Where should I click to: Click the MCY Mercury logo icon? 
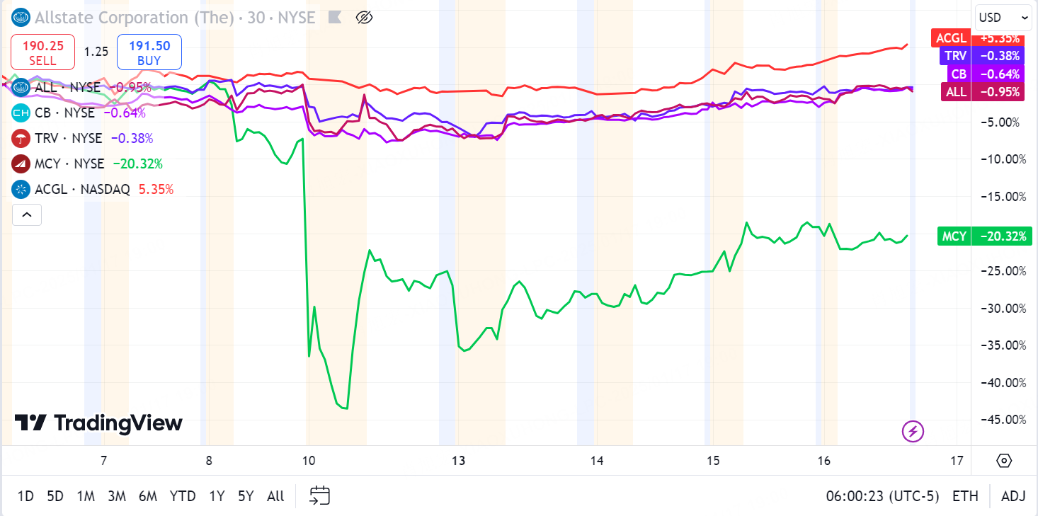(21, 164)
